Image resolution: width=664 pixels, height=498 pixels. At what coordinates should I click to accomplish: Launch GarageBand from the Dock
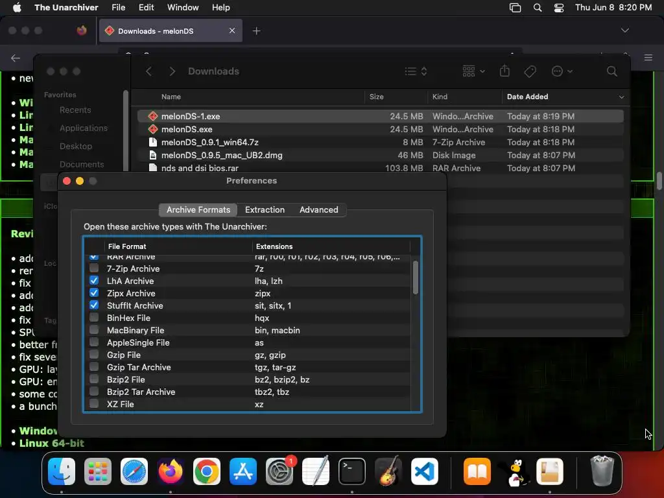pyautogui.click(x=388, y=471)
